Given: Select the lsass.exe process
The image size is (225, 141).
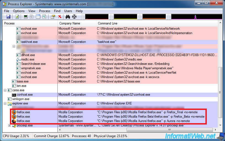Looking at the screenshot, I should tap(23, 81).
